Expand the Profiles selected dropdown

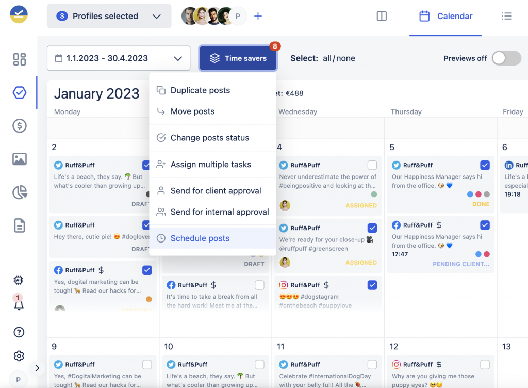click(x=109, y=16)
